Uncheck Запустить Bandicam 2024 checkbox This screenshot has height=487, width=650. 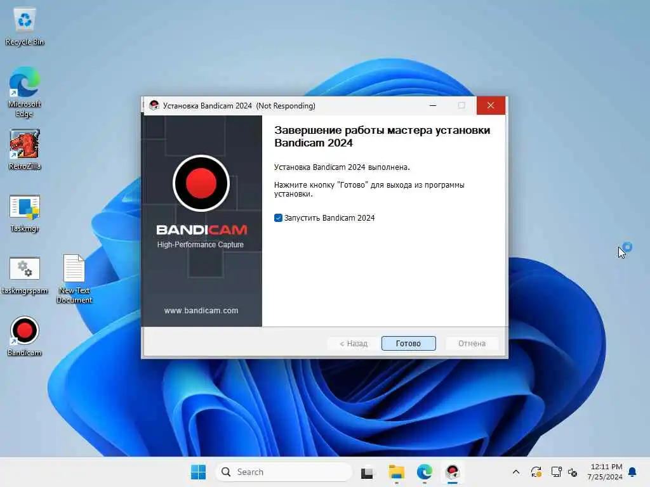click(x=278, y=218)
